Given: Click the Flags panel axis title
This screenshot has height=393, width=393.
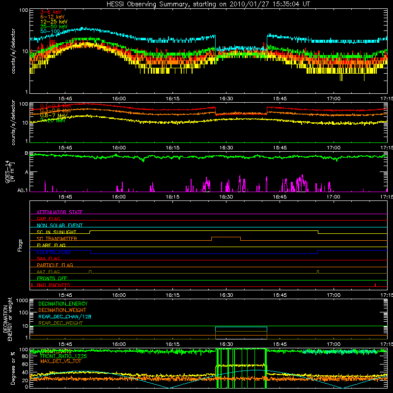Looking at the screenshot, I should [20, 245].
